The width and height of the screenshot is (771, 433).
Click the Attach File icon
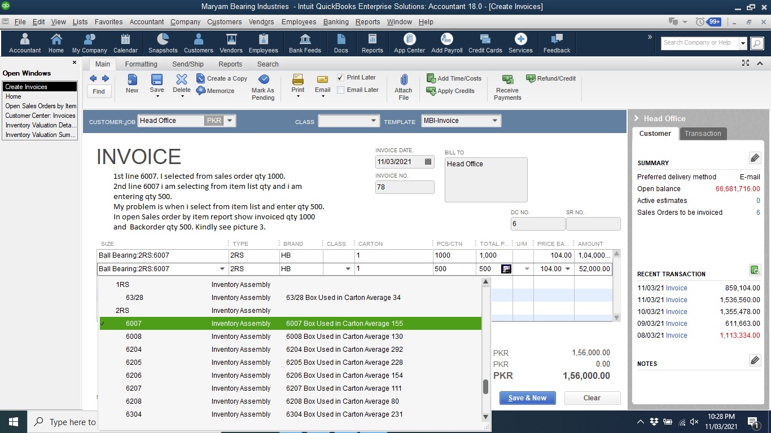click(403, 85)
